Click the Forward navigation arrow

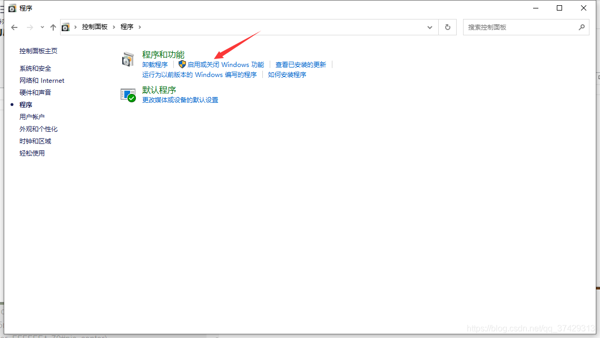pos(30,27)
